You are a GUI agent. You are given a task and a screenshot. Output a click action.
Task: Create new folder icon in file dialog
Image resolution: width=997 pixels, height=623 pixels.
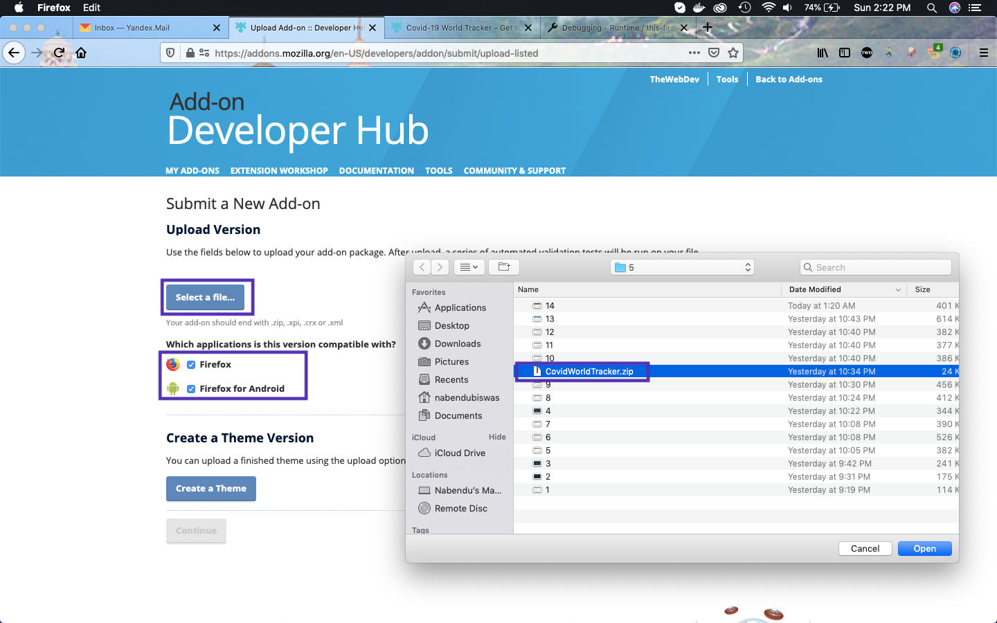504,267
